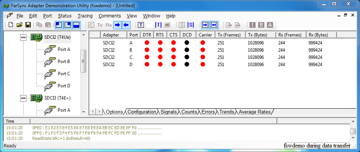This screenshot has width=360, height=152.
Task: Toggle the arrow-to-right-bar toolbar button
Action: click(205, 25)
